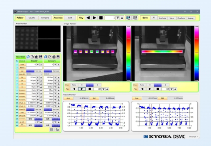Open the Cam ID dropdown in Compare column
The width and height of the screenshot is (211, 146).
[x=52, y=74]
